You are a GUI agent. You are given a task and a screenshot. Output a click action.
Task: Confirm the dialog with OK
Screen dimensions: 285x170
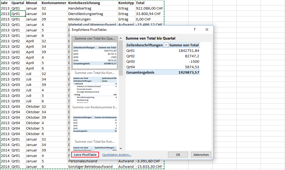(x=178, y=155)
